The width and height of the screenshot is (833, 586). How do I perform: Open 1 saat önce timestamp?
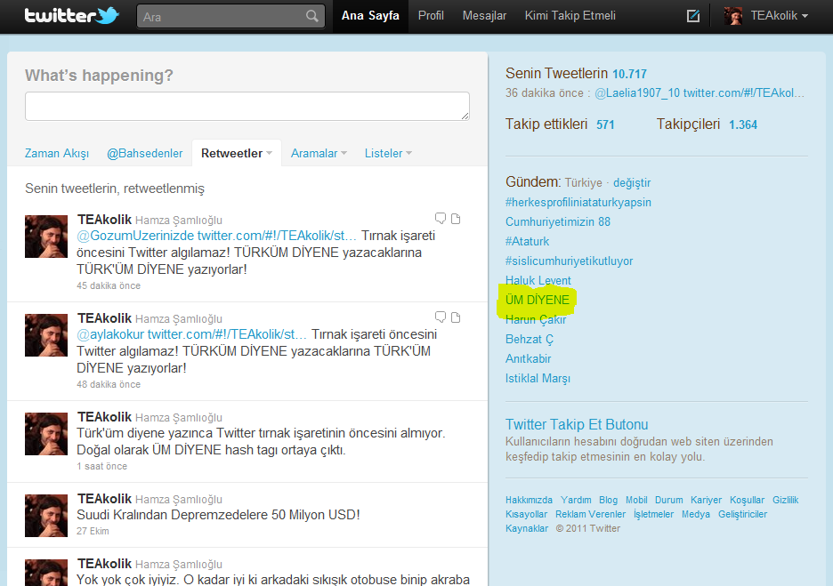(x=102, y=466)
